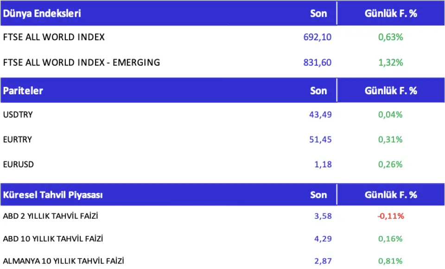Click the Küresel Tahvil Piyasası header
The width and height of the screenshot is (445, 269).
point(53,195)
